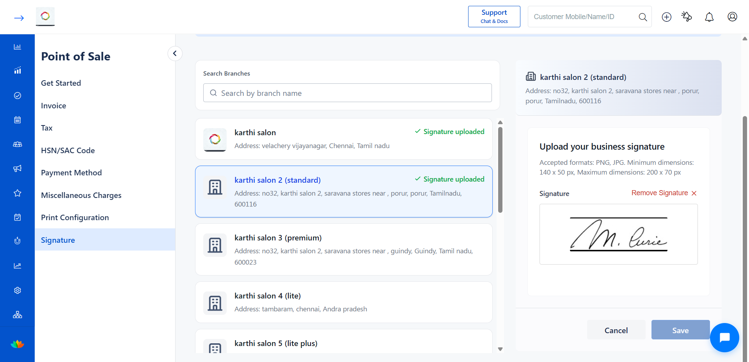The width and height of the screenshot is (749, 362).
Task: Open the circled checkmark sidebar icon
Action: tap(18, 95)
